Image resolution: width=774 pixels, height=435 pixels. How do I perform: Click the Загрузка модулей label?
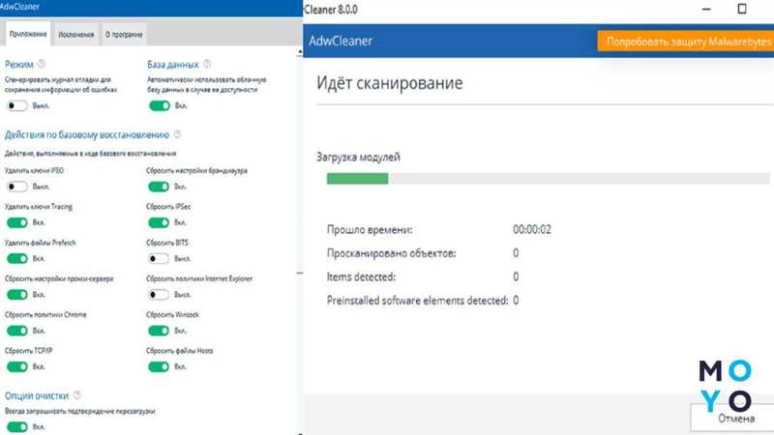pos(358,157)
